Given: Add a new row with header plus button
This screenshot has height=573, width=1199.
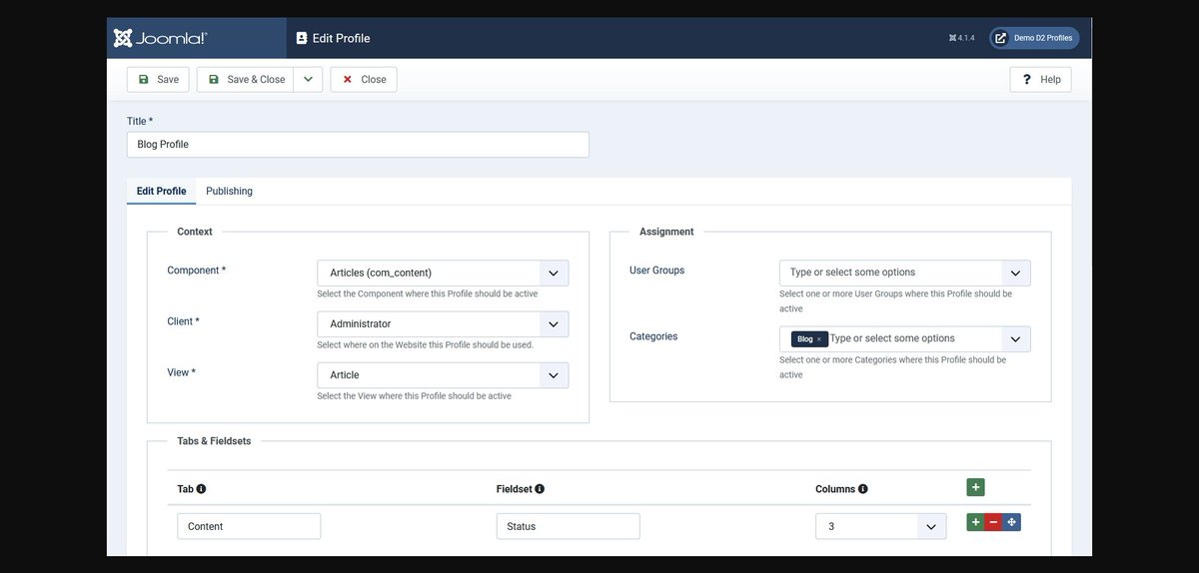Looking at the screenshot, I should point(976,487).
